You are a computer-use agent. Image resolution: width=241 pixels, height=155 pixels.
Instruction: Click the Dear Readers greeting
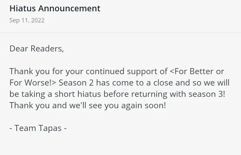pos(36,49)
